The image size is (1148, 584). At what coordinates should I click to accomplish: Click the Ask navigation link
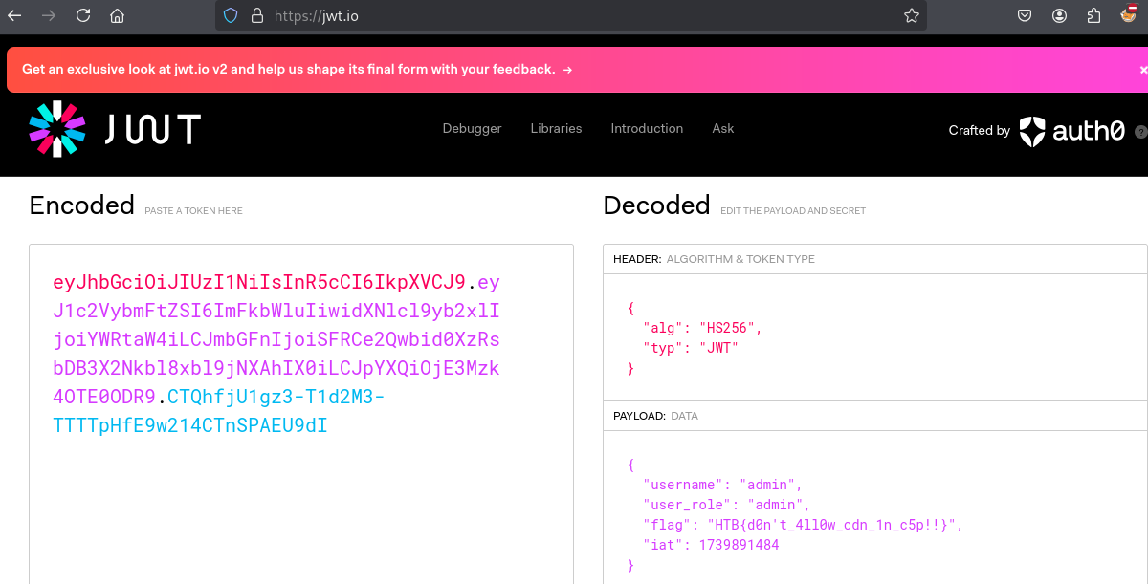[723, 129]
